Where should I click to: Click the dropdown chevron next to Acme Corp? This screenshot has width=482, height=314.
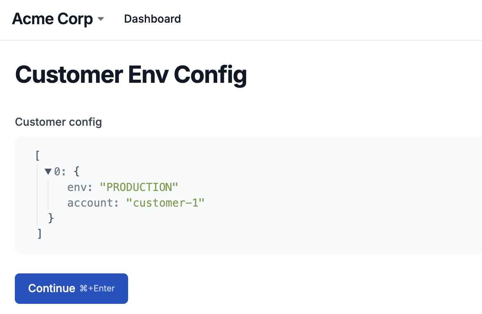100,19
